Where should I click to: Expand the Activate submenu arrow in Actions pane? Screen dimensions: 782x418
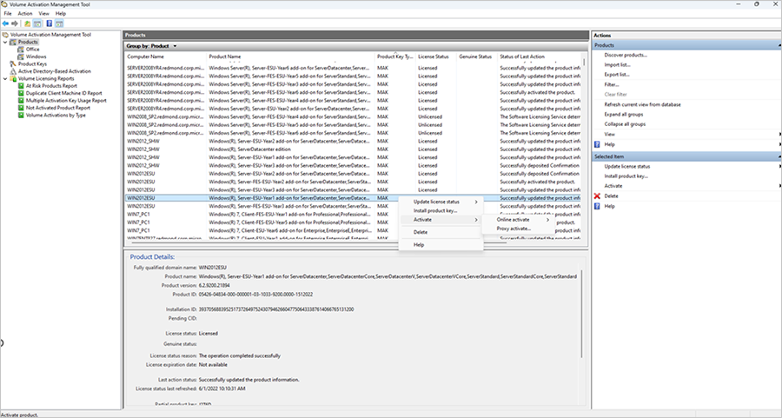tap(779, 186)
